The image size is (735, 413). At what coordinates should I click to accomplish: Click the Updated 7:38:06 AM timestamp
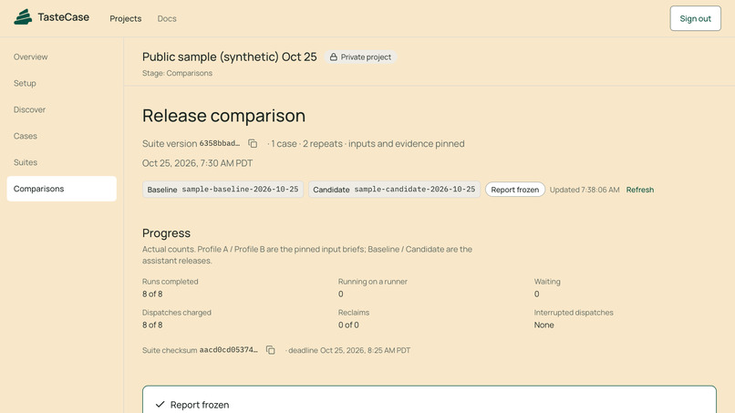point(585,190)
